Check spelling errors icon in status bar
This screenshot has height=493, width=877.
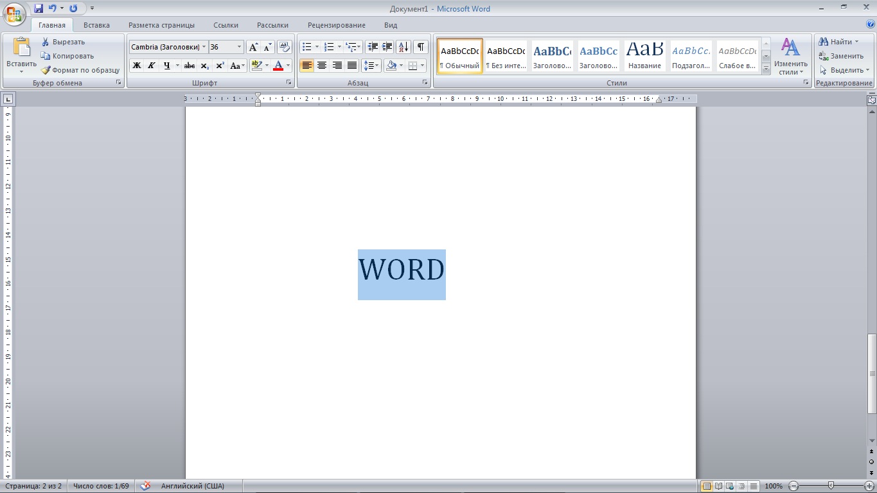click(146, 486)
